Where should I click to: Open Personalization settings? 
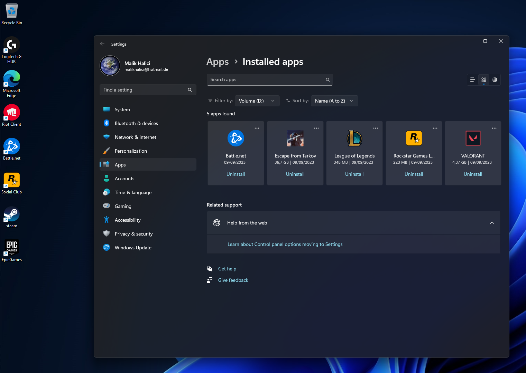point(148,151)
